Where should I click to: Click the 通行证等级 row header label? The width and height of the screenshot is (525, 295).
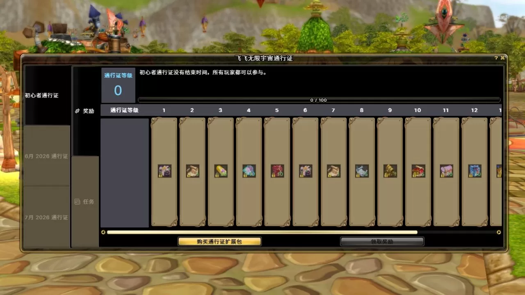click(124, 110)
